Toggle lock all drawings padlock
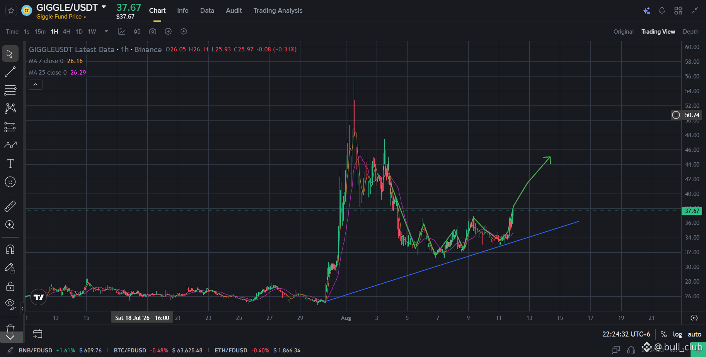 (10, 286)
